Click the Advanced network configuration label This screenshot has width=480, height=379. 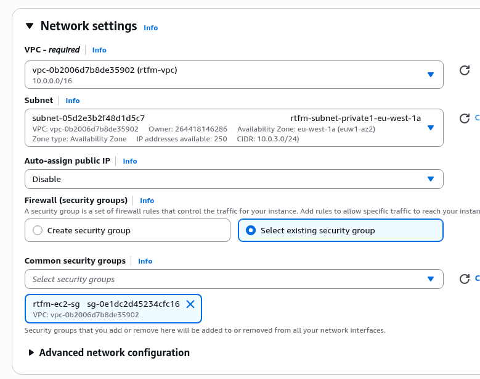click(114, 353)
